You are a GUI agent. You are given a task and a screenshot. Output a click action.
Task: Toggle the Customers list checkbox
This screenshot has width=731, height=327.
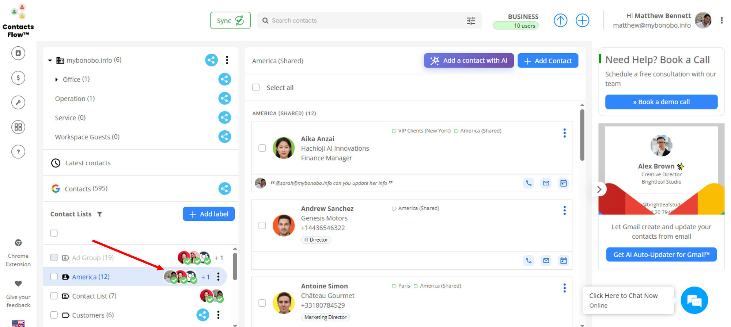[x=54, y=315]
